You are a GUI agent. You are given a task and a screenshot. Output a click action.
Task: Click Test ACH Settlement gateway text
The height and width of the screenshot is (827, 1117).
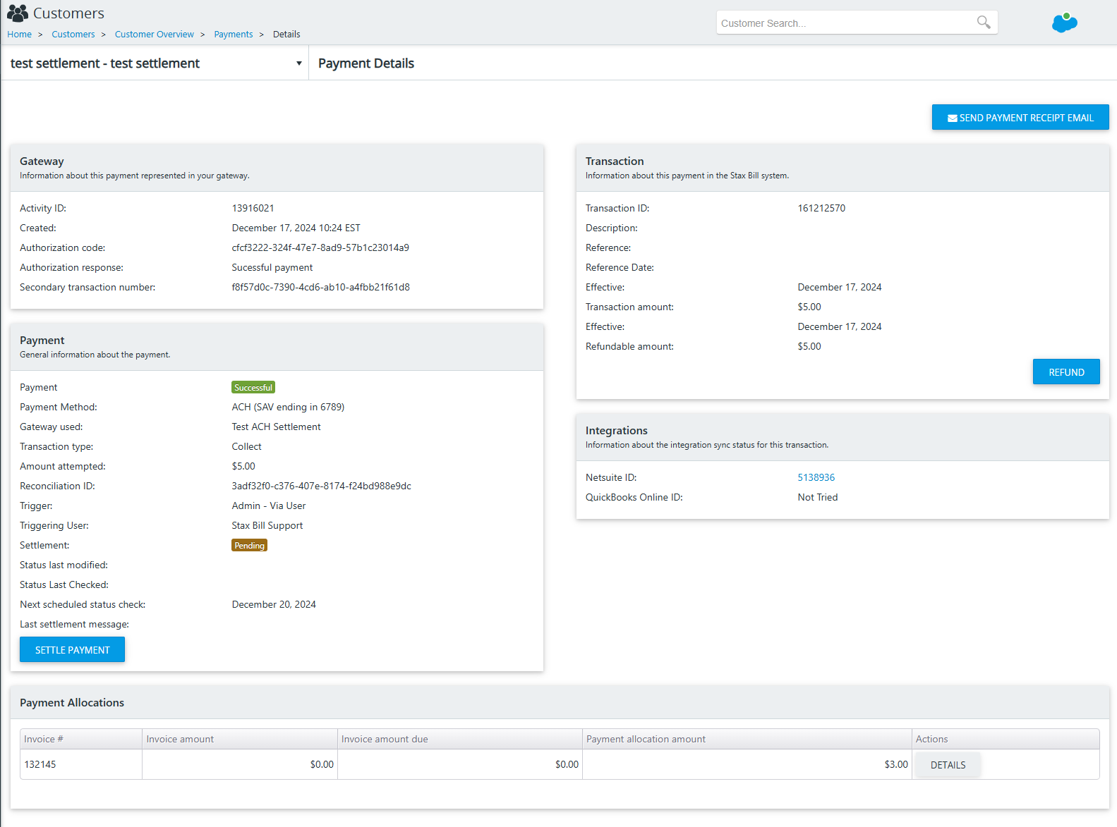[x=276, y=427]
